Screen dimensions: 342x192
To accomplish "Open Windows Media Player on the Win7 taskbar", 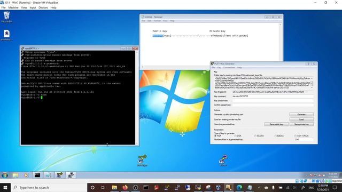I will coord(26,175).
